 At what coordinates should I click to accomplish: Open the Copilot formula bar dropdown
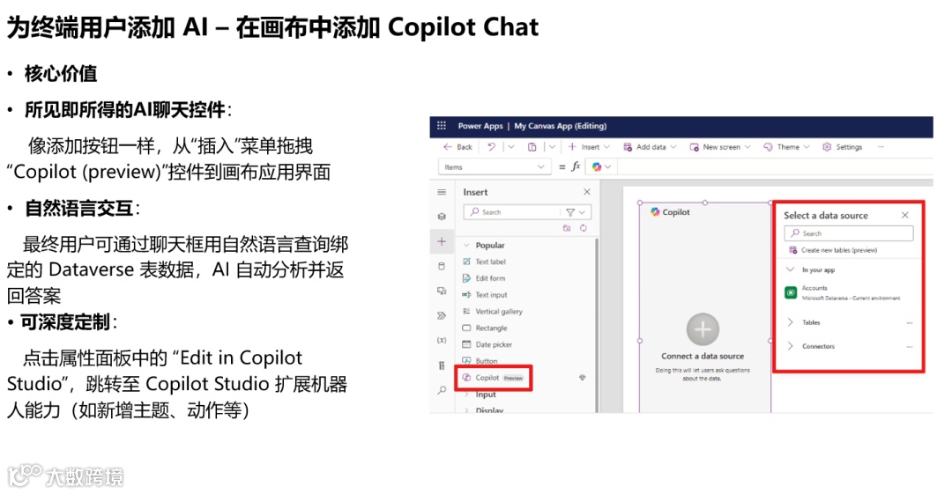(x=602, y=167)
